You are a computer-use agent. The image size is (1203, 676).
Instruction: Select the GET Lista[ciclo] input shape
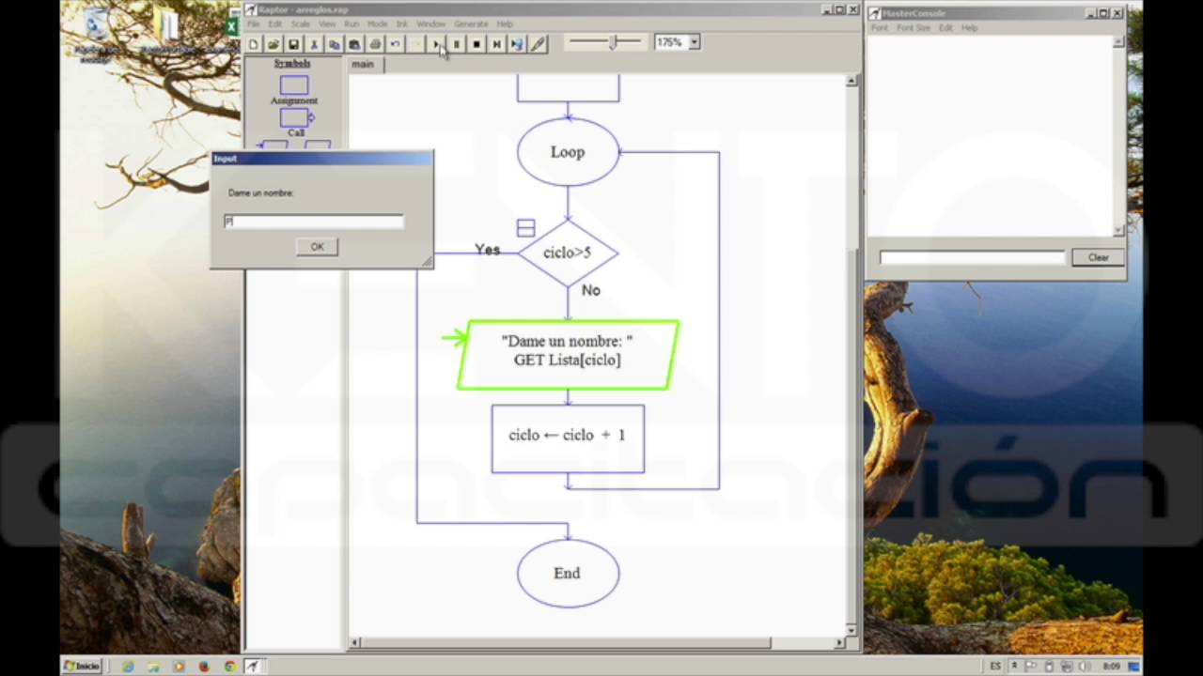click(x=568, y=355)
